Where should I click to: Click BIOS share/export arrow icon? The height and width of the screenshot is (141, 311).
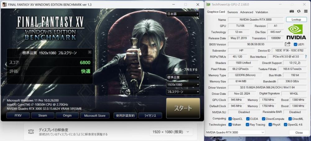click(x=288, y=44)
